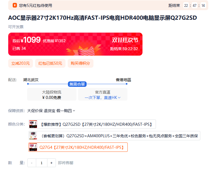This screenshot has width=211, height=174.
Task: Click the orange red-packet yuan icon
Action: tap(15, 5)
